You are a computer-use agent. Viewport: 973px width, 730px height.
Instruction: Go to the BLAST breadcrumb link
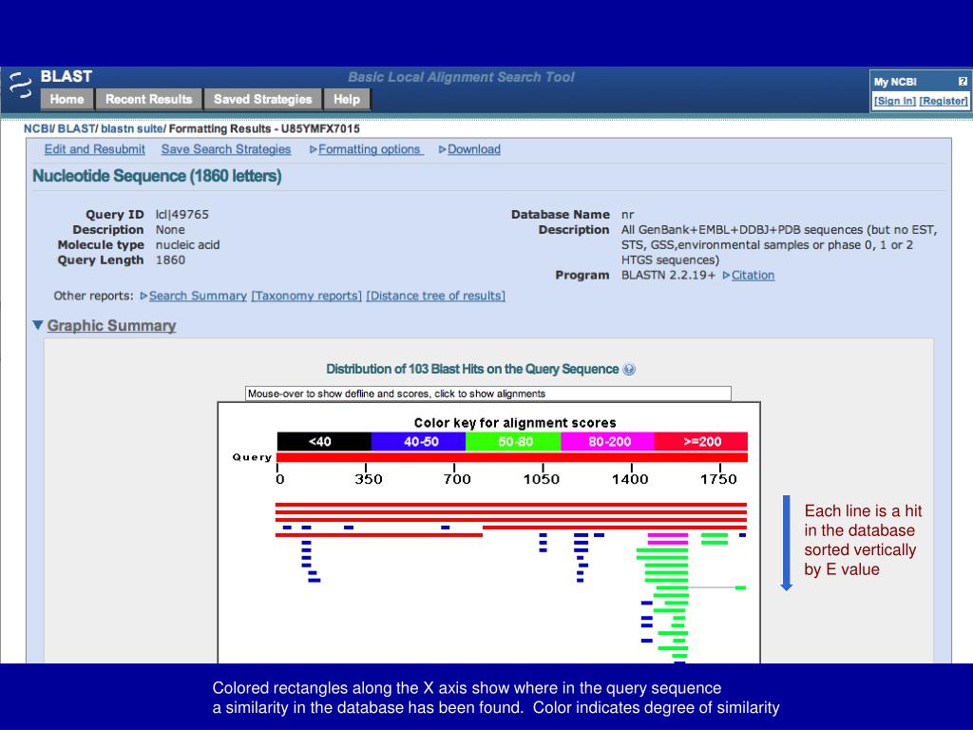76,128
